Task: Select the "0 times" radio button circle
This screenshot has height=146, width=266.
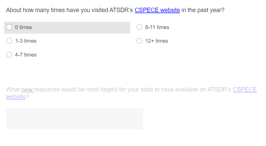Action: (9, 27)
